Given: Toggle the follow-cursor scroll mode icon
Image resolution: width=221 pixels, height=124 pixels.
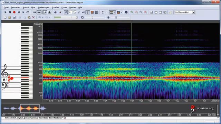Looking at the screenshot, I should [45, 12].
